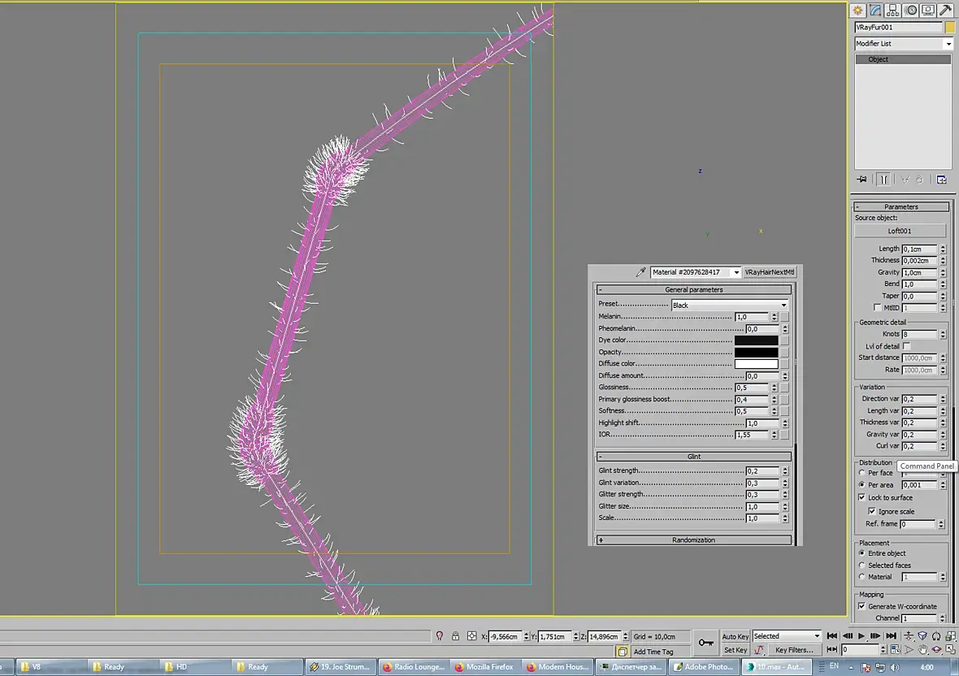Step to next frame
This screenshot has width=959, height=676.
coord(876,636)
